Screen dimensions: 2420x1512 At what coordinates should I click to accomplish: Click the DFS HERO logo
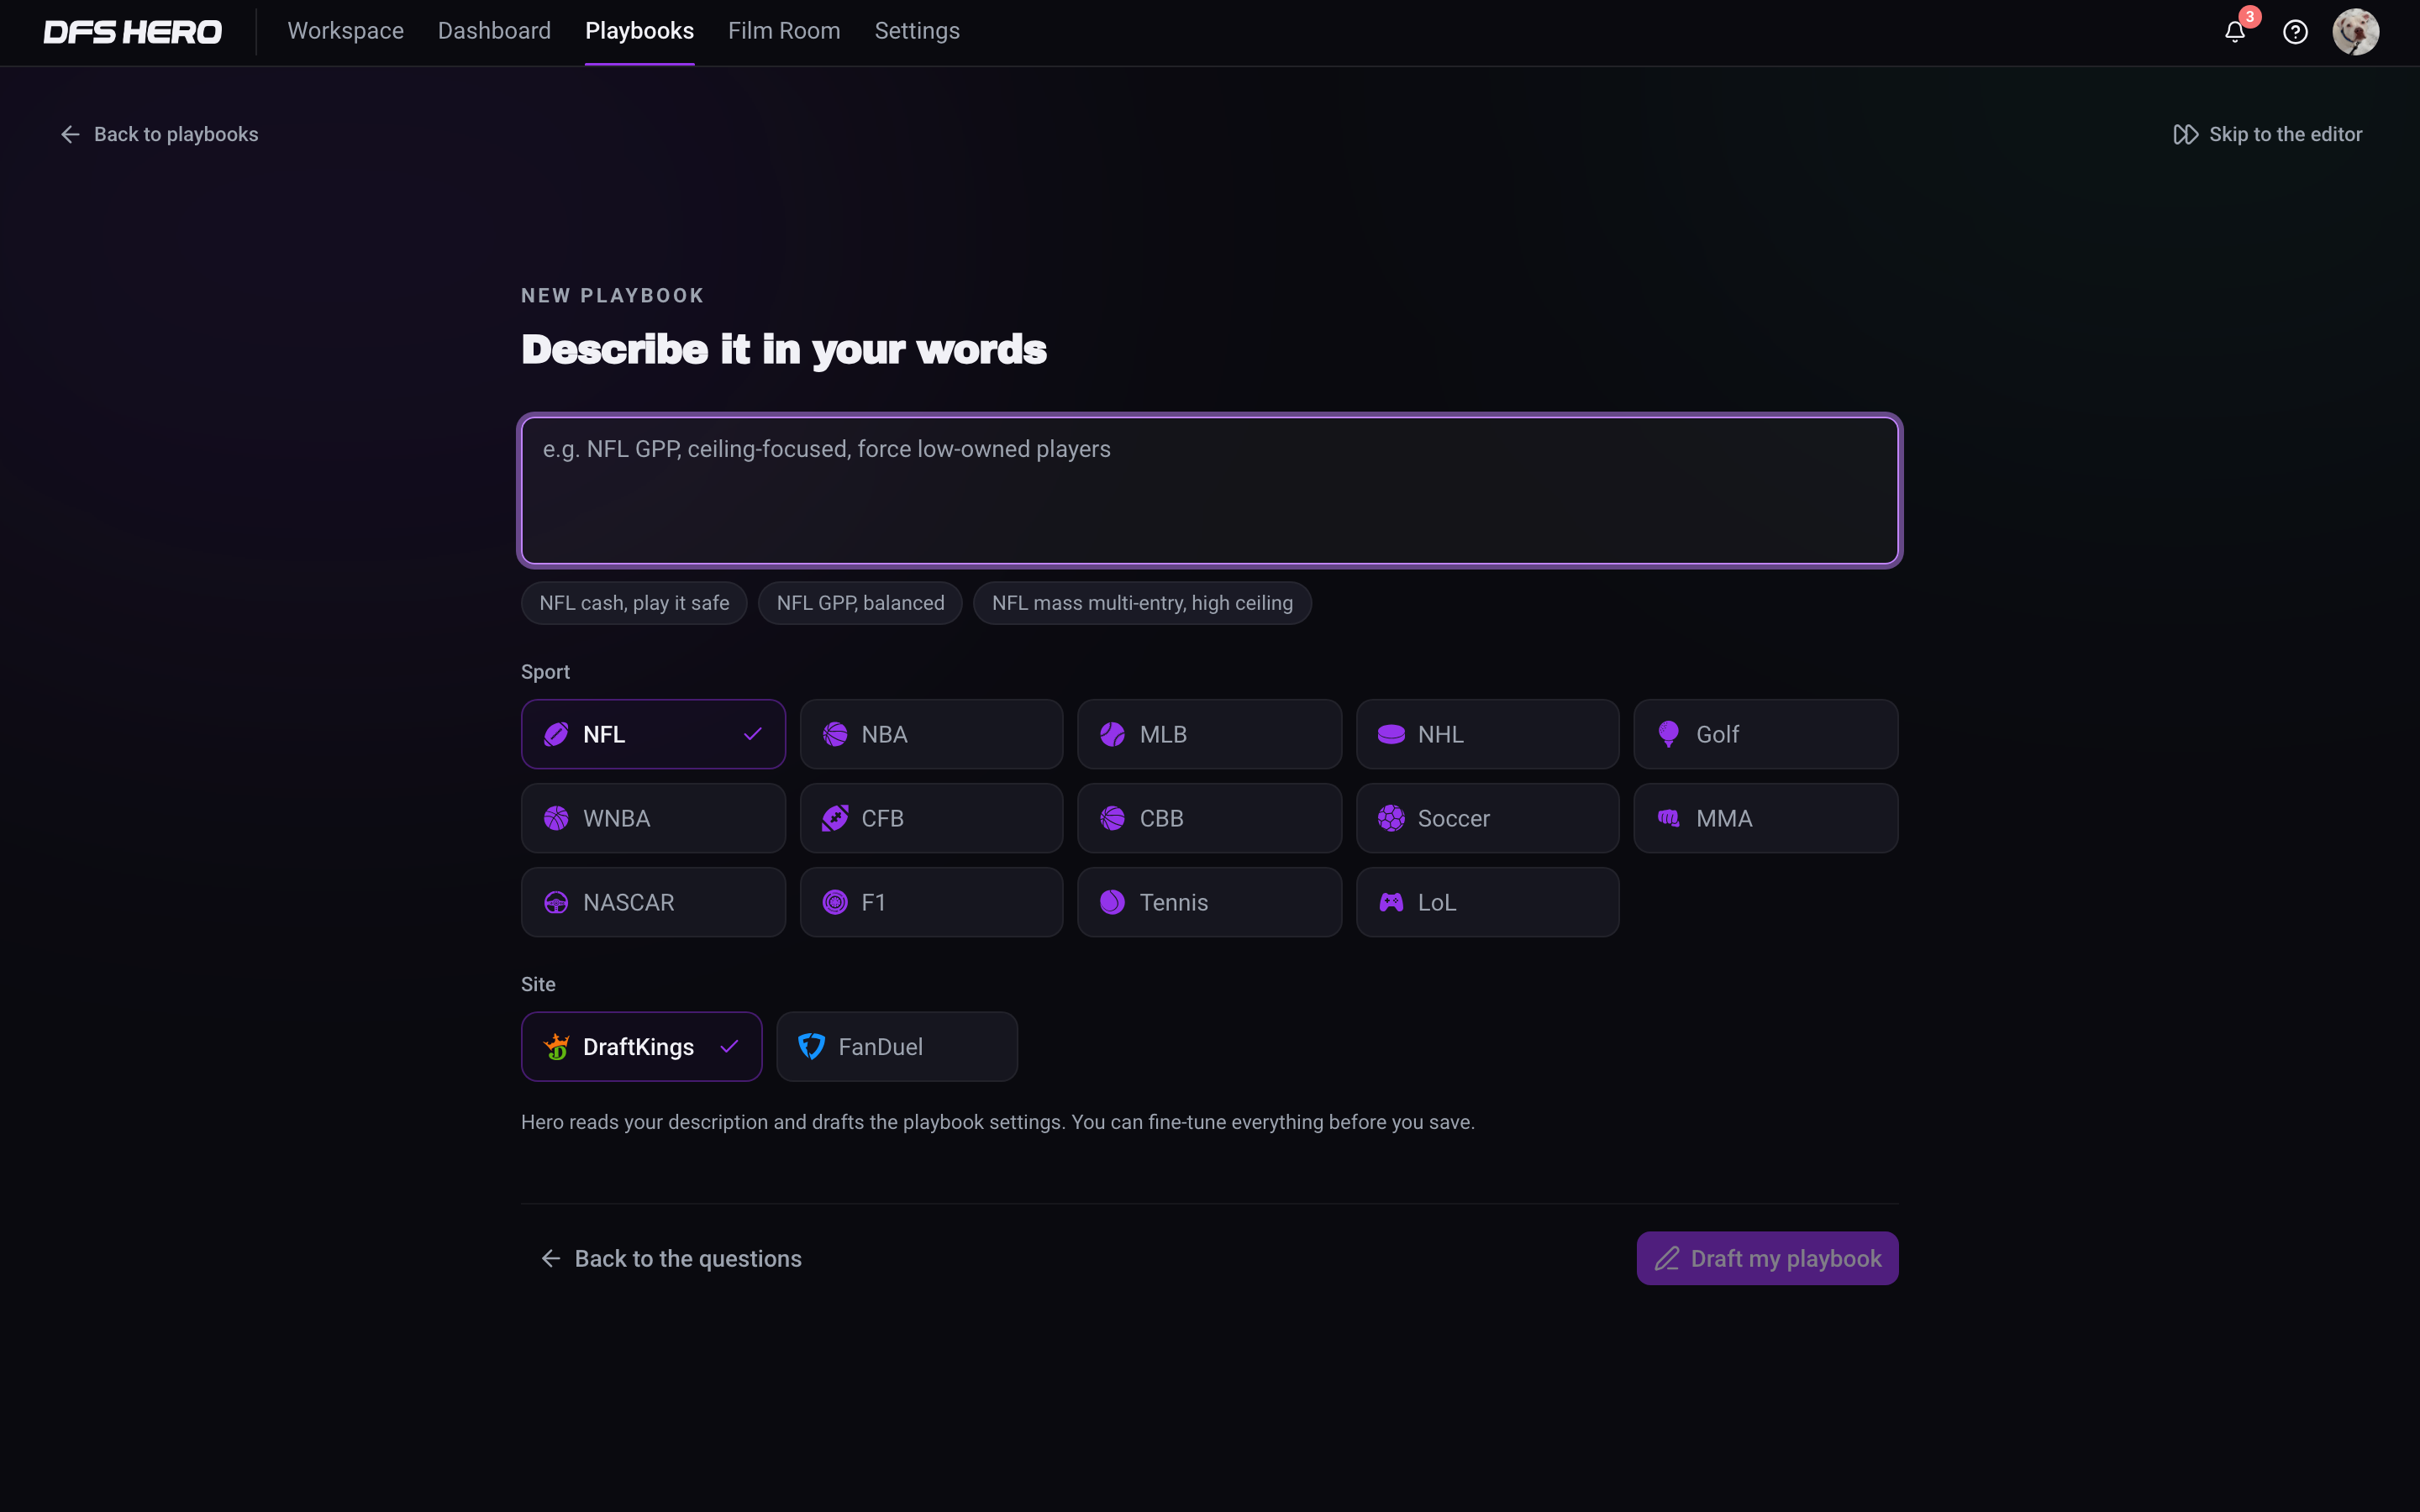(132, 32)
